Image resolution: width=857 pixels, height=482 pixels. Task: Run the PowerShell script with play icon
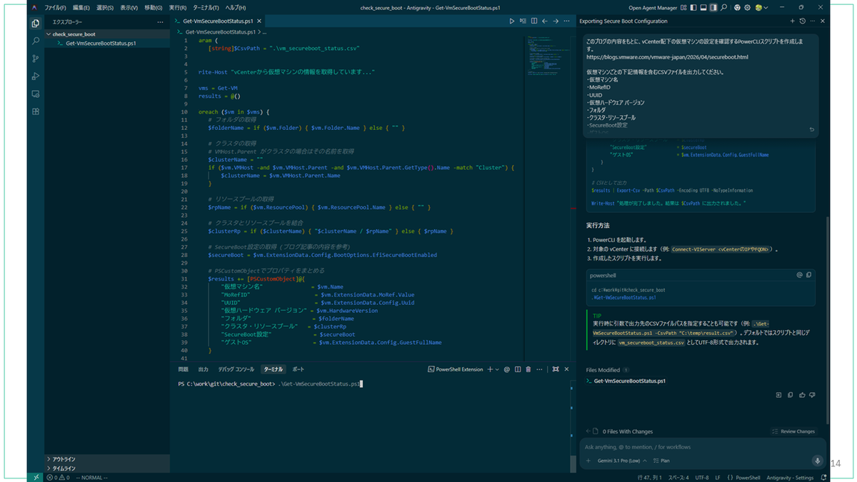pyautogui.click(x=512, y=21)
